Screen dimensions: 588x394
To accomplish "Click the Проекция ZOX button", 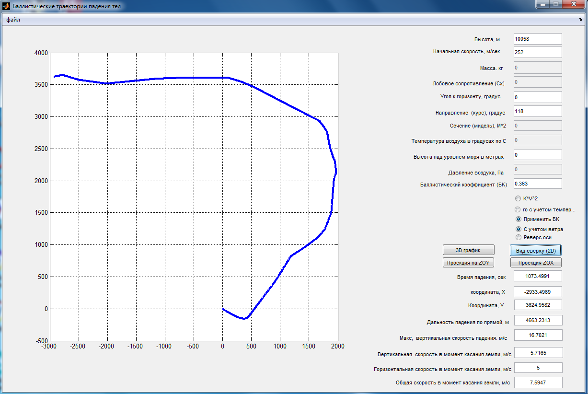I will pos(536,263).
